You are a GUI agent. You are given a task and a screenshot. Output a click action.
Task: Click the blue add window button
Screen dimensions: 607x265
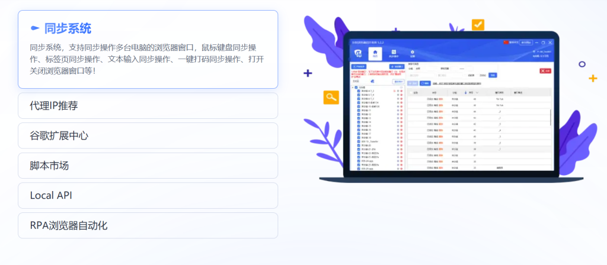tap(397, 66)
